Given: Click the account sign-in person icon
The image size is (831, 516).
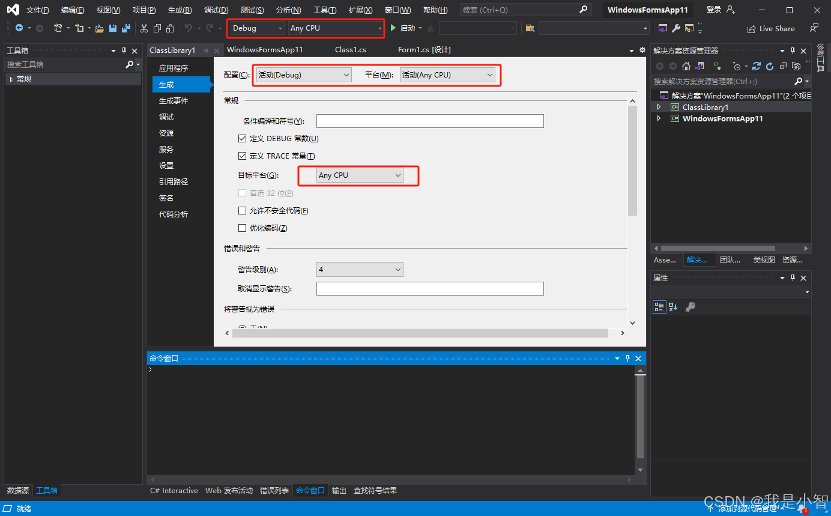Looking at the screenshot, I should (730, 10).
